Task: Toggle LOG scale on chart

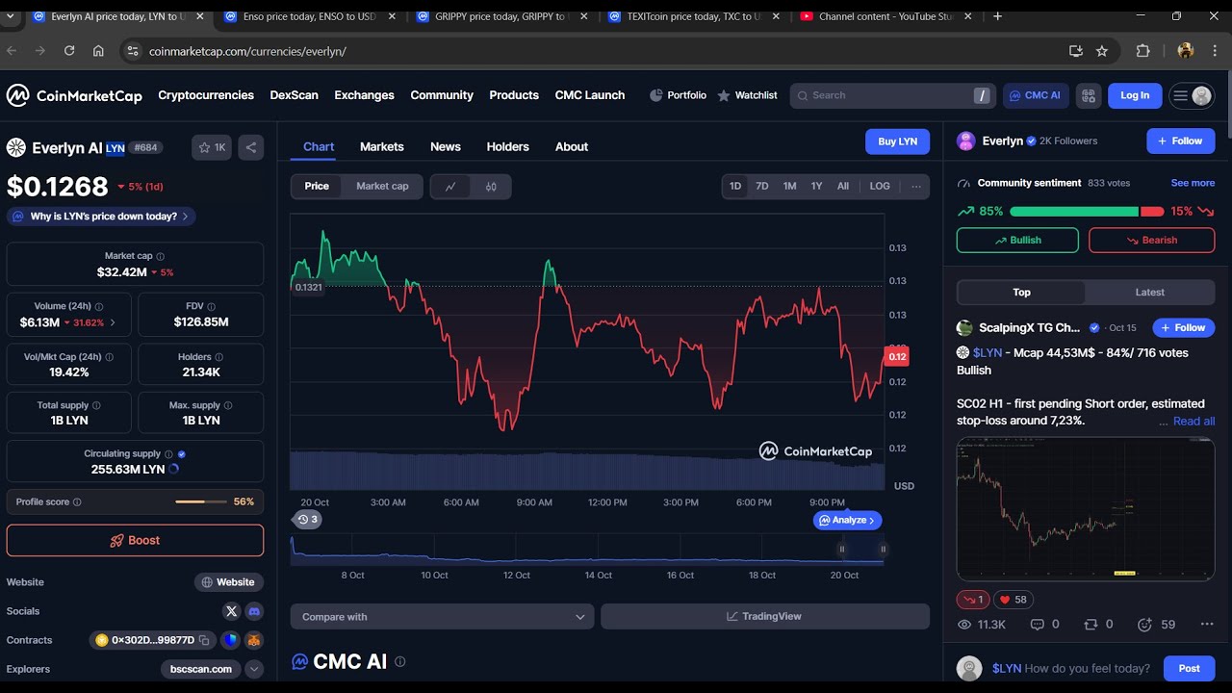Action: coord(880,187)
